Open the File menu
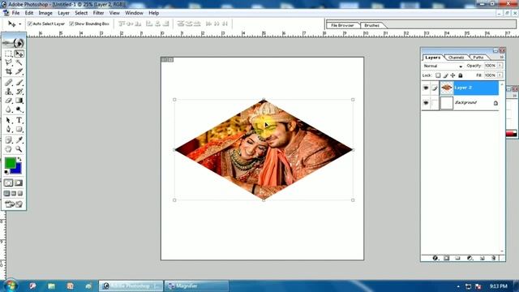This screenshot has width=519, height=292. click(15, 13)
